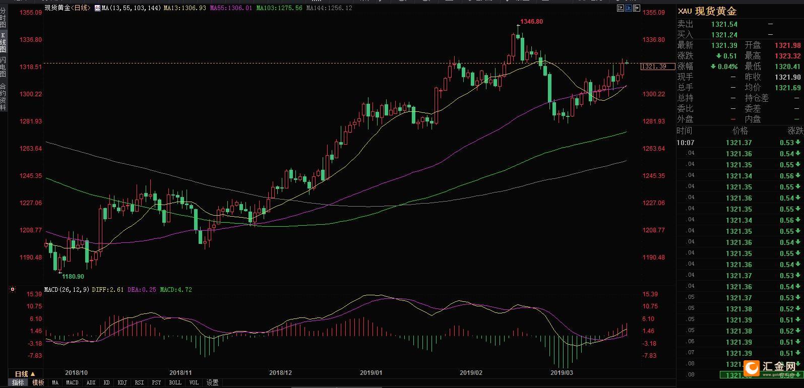This screenshot has height=388, width=804.
Task: Switch to 闪电图 sidebar tab
Action: point(3,67)
